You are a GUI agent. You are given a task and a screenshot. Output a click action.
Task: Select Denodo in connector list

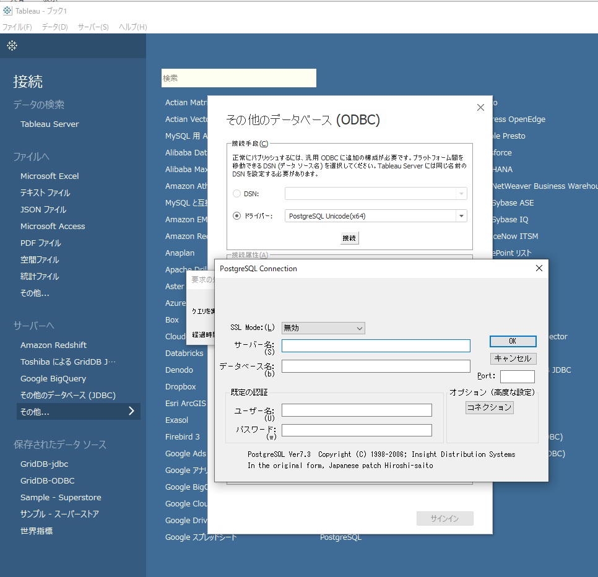click(x=179, y=370)
